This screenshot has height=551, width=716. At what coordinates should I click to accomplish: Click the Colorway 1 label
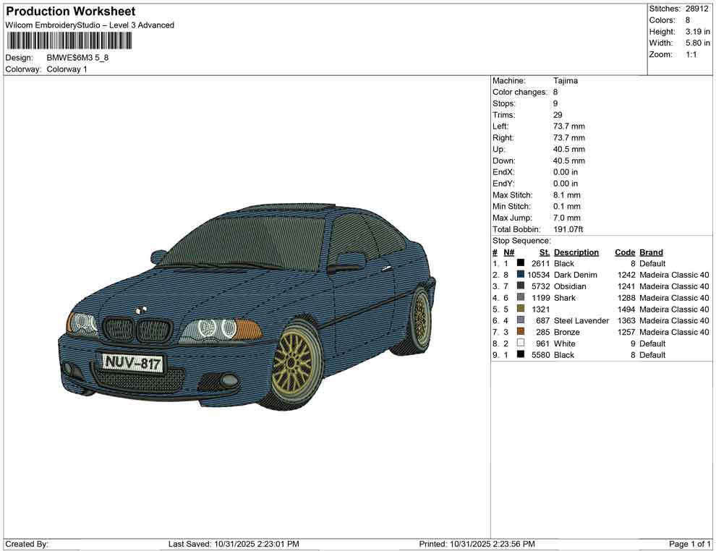67,69
